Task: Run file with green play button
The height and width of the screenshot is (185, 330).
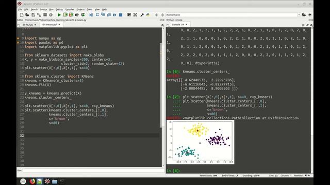Action: (x=59, y=15)
